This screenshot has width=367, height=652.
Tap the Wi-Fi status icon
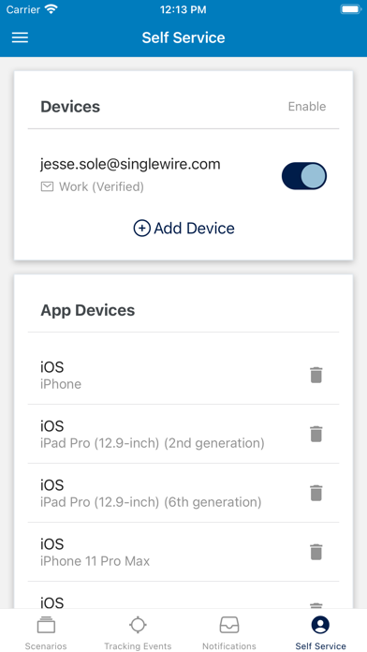point(51,9)
